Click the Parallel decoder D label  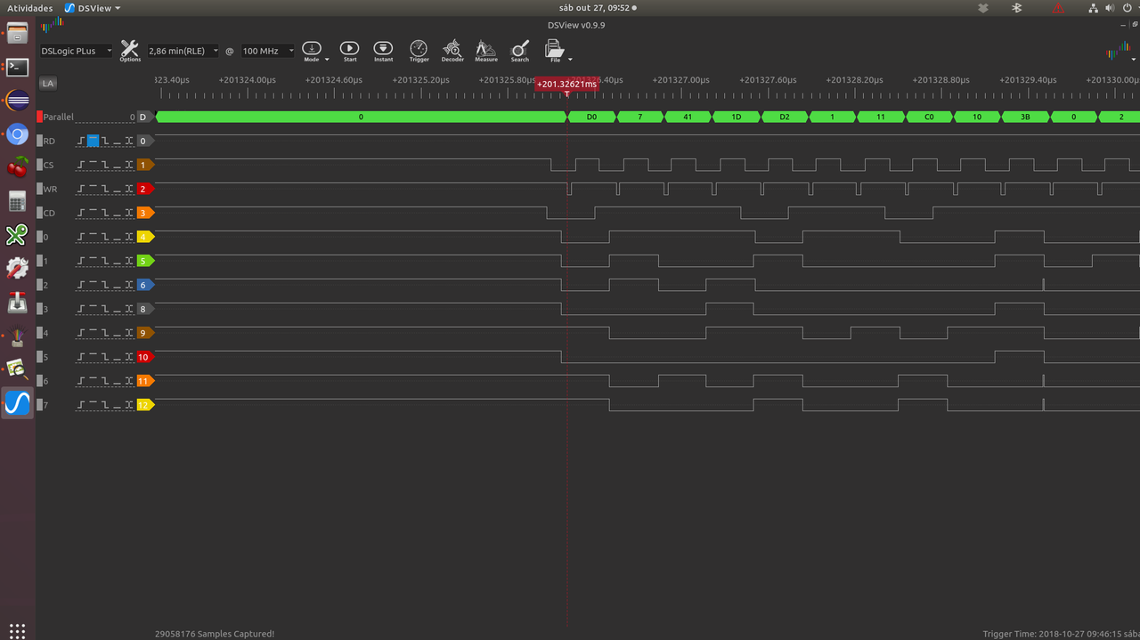click(142, 117)
